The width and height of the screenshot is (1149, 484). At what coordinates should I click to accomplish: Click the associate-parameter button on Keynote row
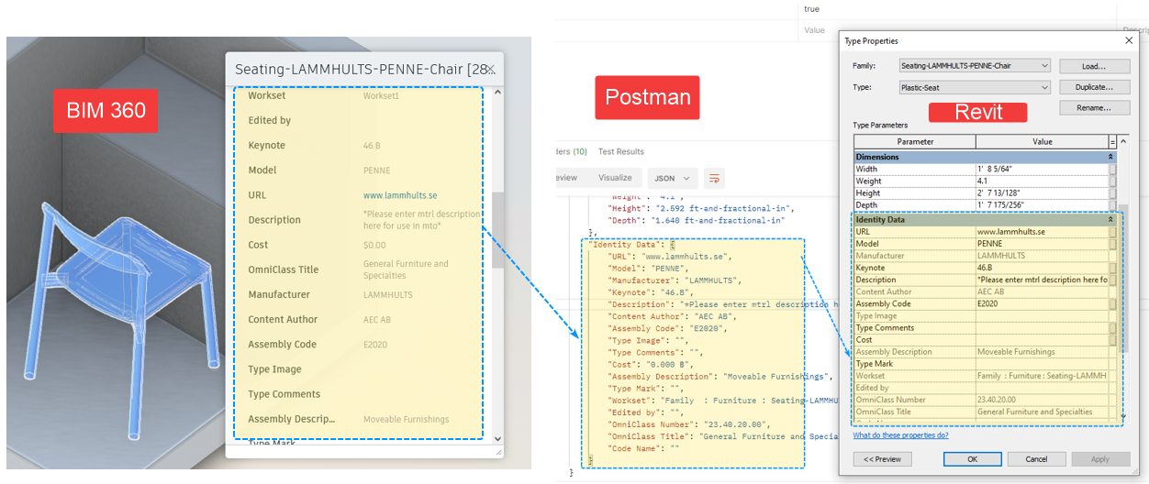pyautogui.click(x=1113, y=268)
